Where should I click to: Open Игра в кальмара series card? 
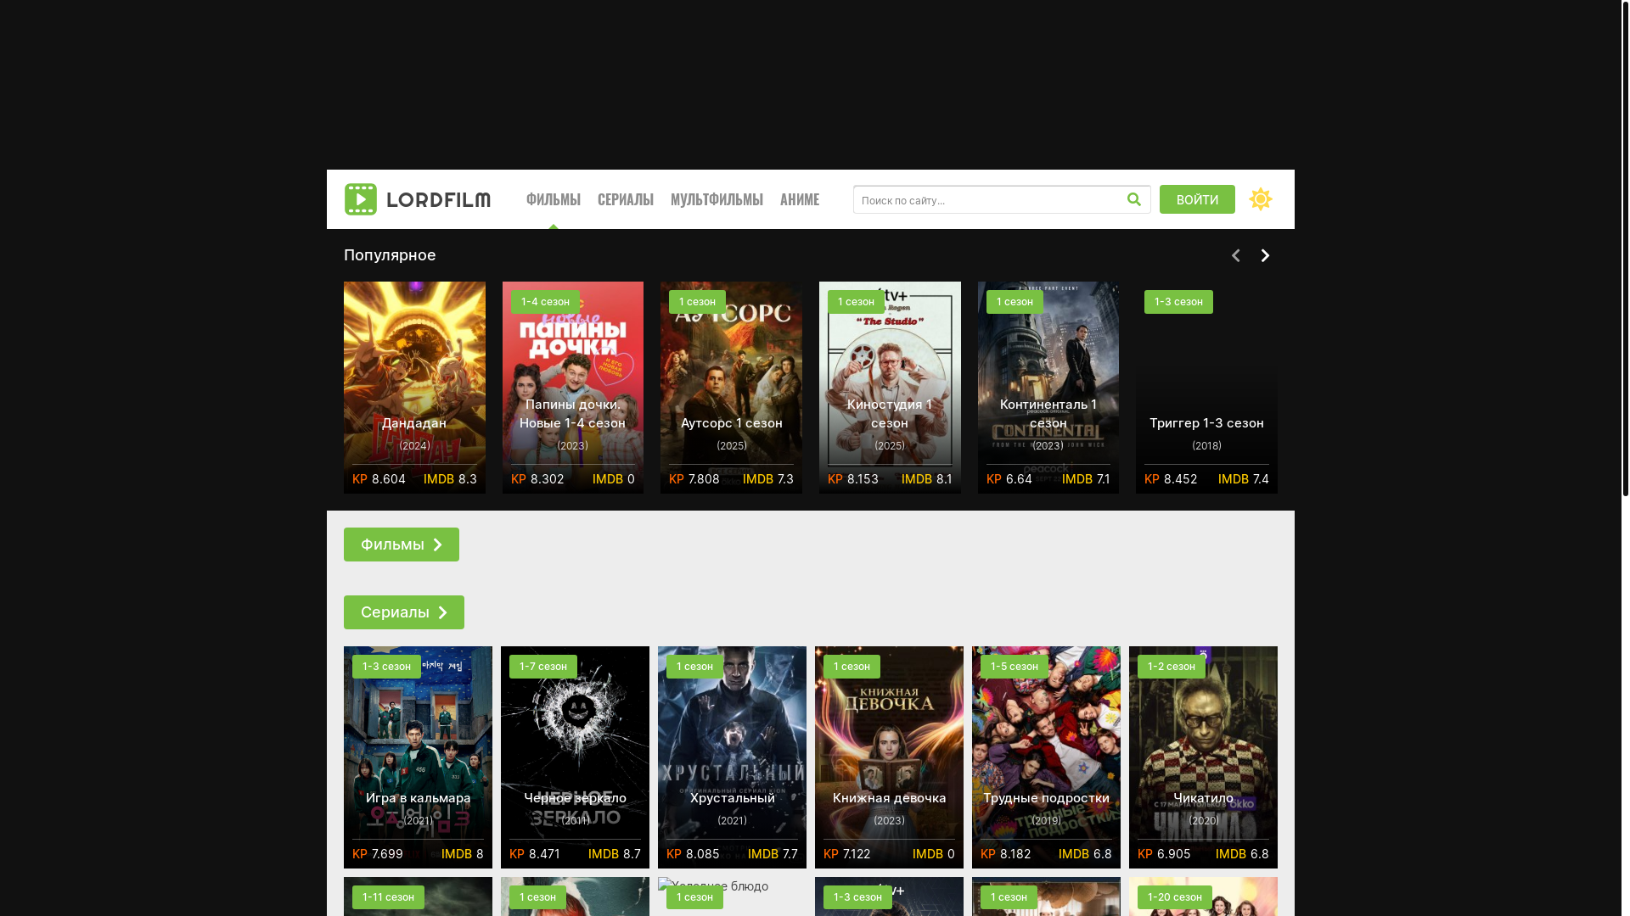418,757
